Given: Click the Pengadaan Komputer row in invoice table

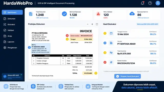Looking at the screenshot, I should tap(62, 58).
